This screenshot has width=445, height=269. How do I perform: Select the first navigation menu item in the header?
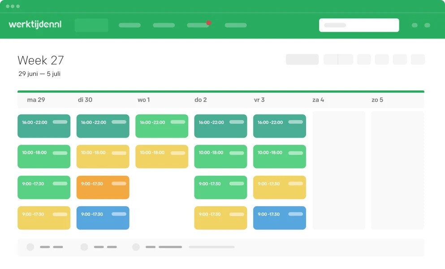pyautogui.click(x=91, y=26)
